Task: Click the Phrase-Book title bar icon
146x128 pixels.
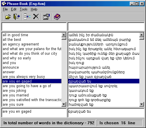Action: [4, 3]
